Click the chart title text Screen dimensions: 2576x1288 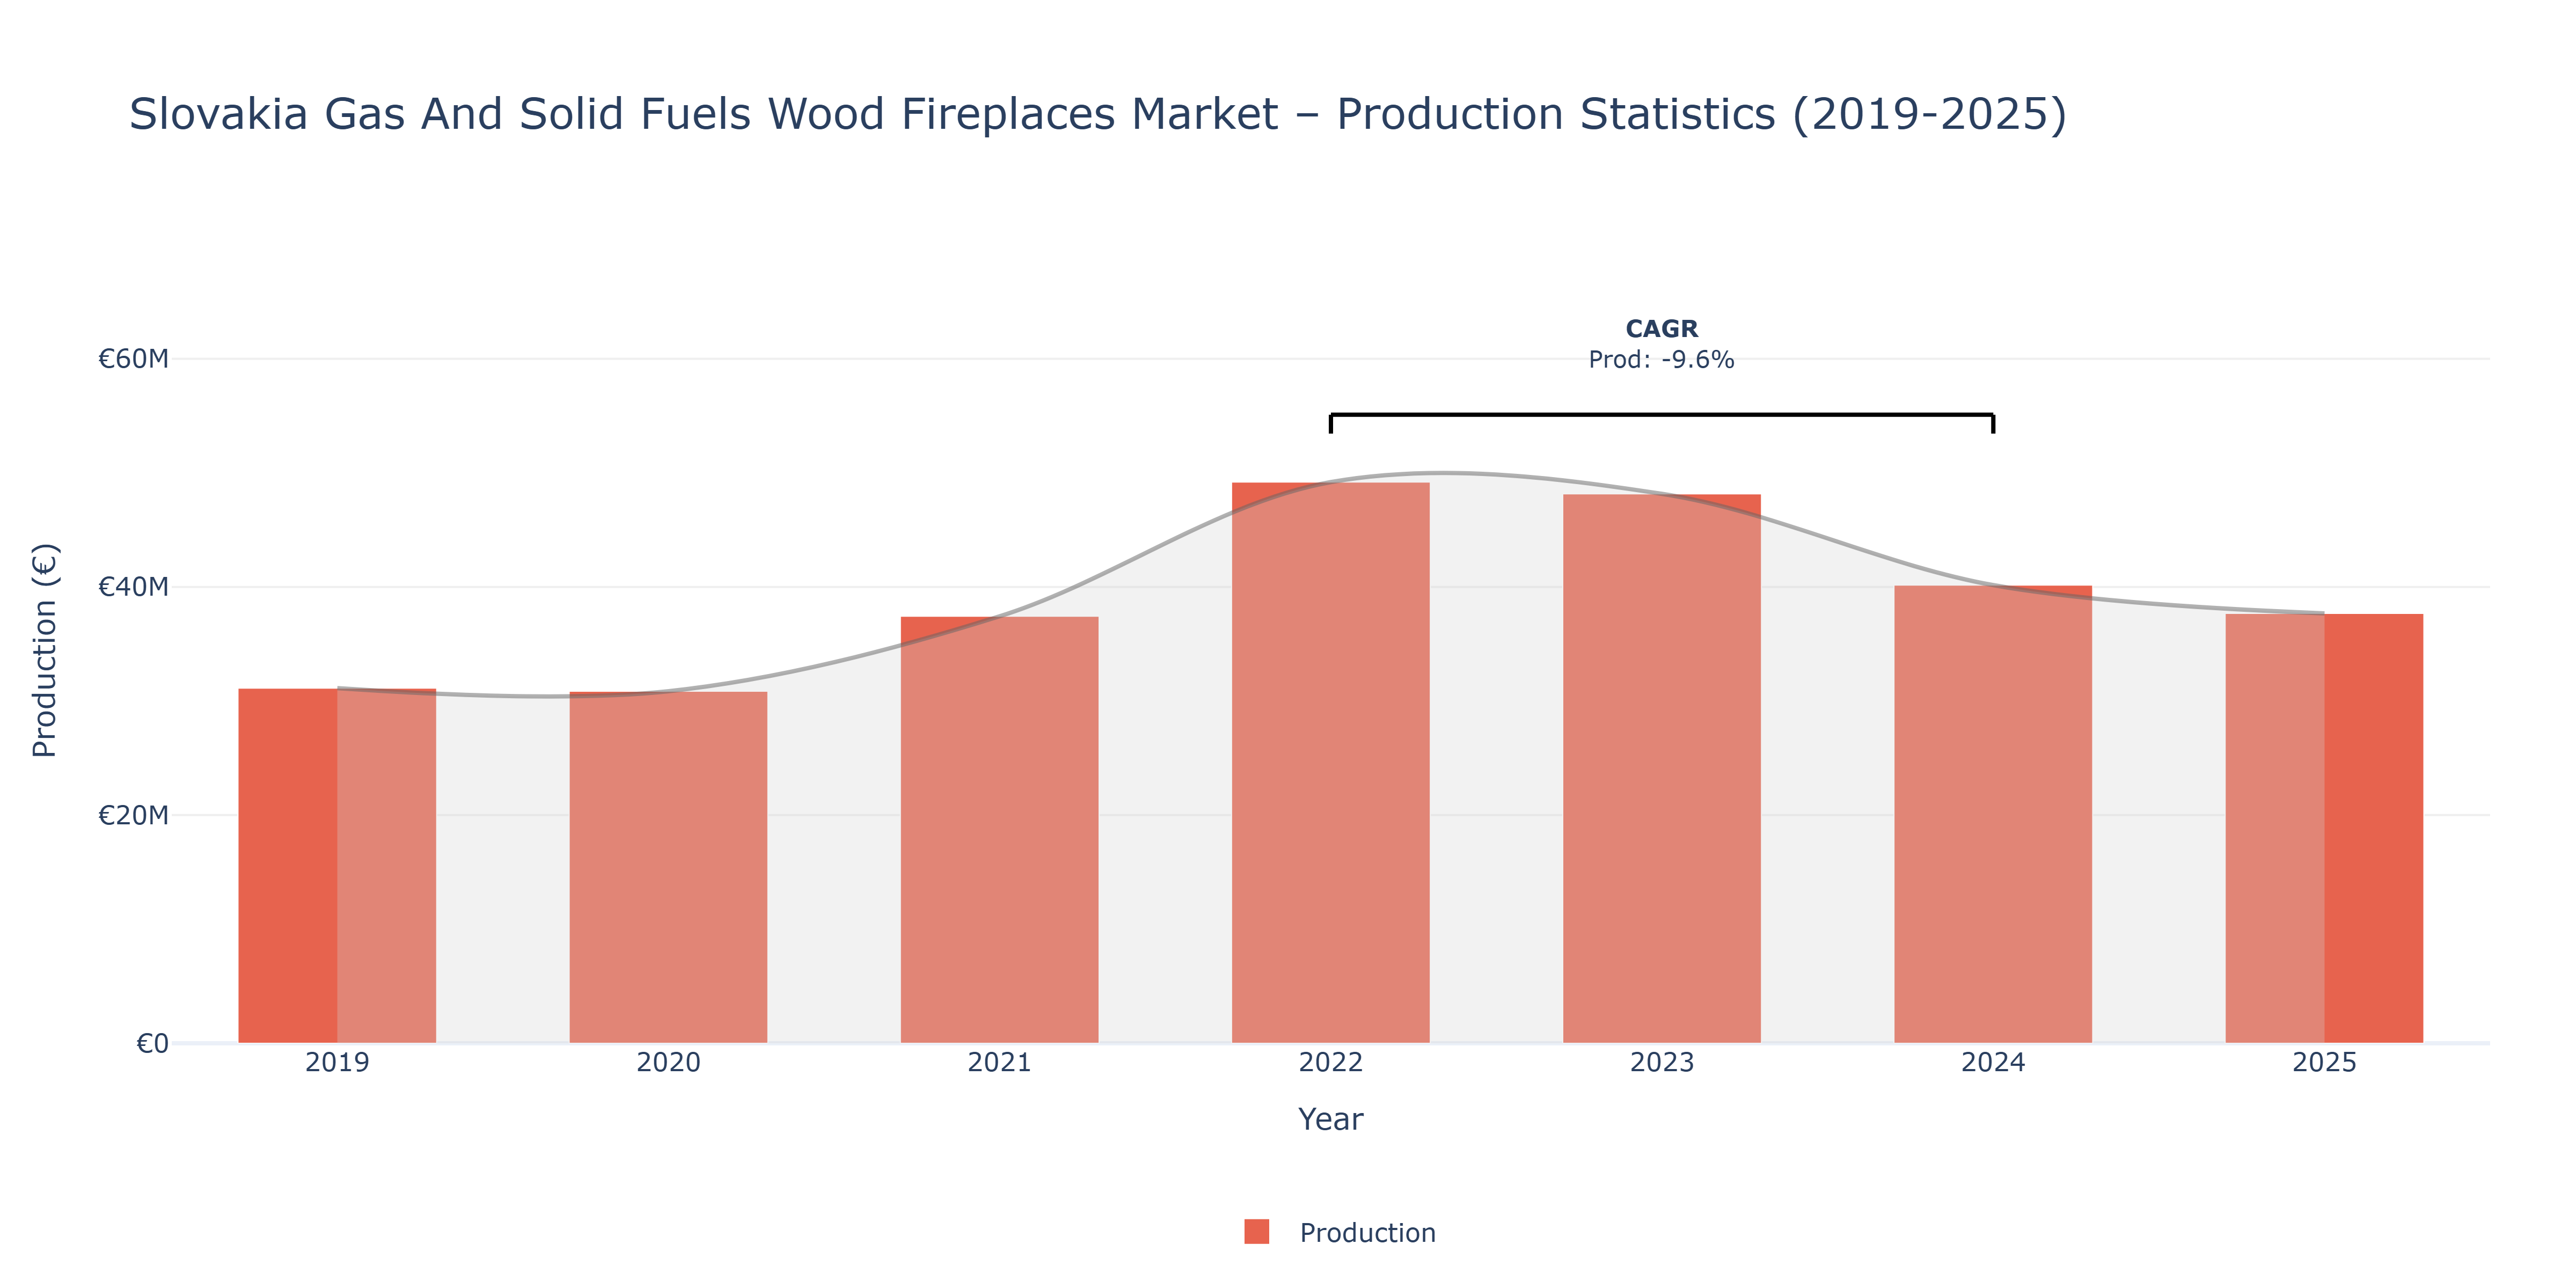[1097, 114]
